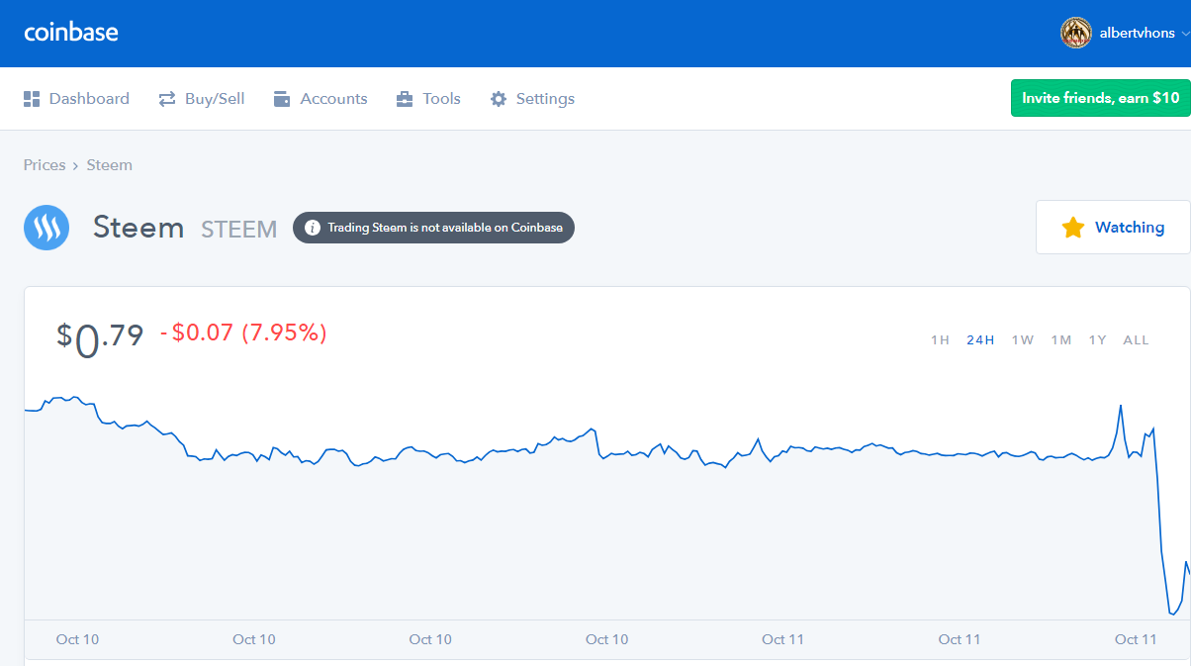Click the Steem heading title
Screen dimensions: 1191x666
coord(138,228)
